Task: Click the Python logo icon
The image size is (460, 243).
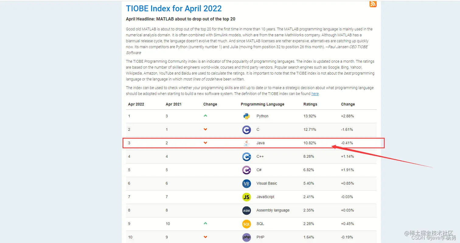Action: point(246,116)
